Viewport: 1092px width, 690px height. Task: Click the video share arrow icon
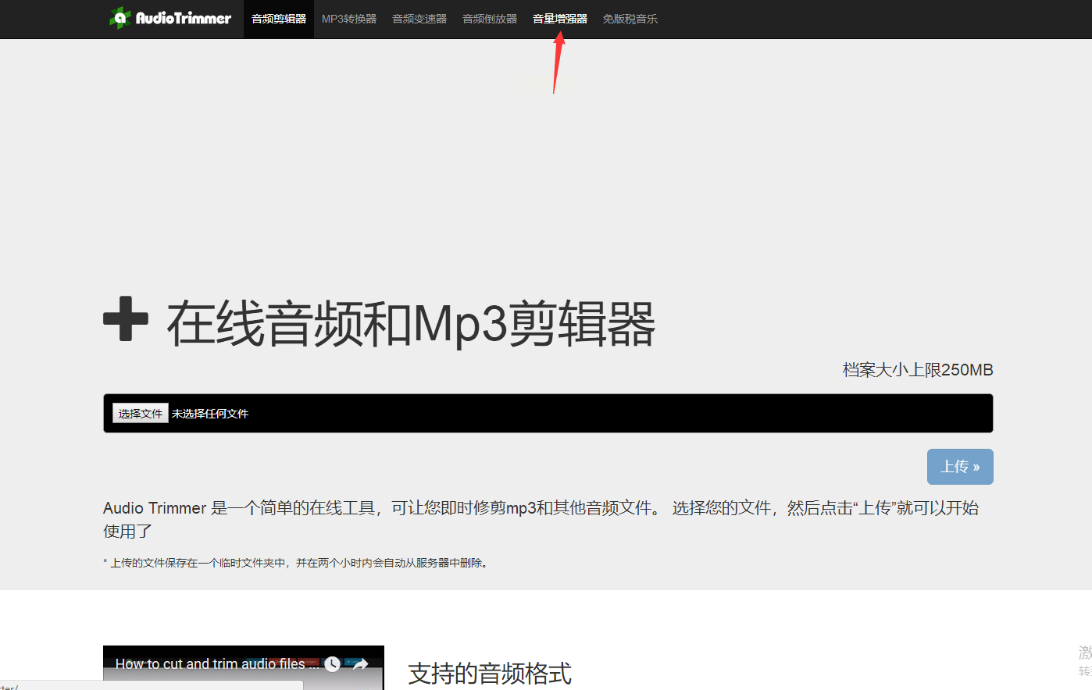pos(360,664)
